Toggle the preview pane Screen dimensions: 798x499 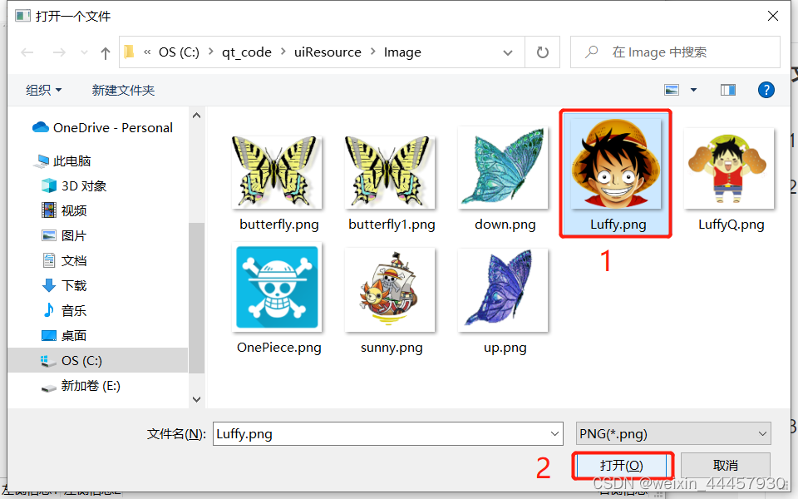click(728, 90)
